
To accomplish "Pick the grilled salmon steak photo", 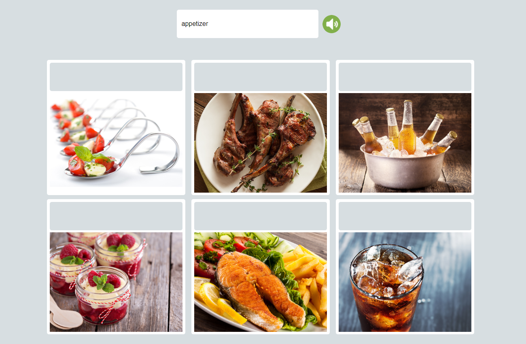I will point(261,282).
